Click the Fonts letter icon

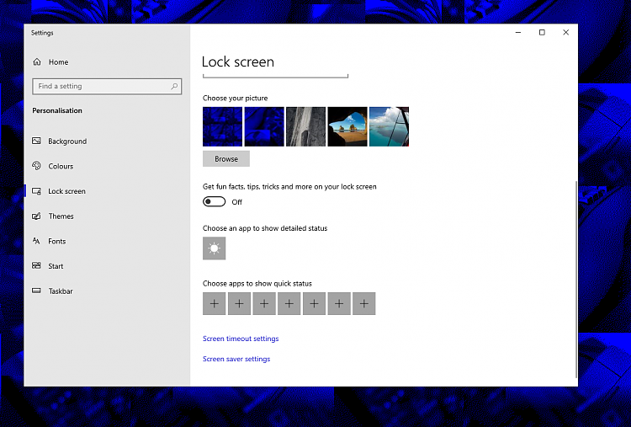tap(37, 241)
